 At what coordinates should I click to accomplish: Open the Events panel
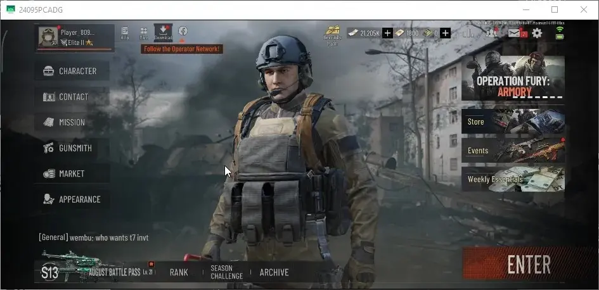(x=513, y=150)
